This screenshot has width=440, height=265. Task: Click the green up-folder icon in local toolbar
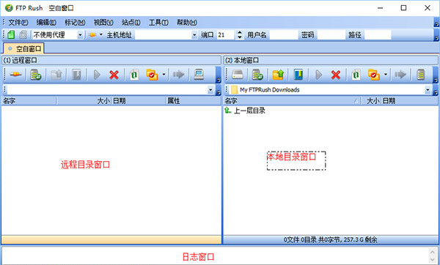(279, 75)
